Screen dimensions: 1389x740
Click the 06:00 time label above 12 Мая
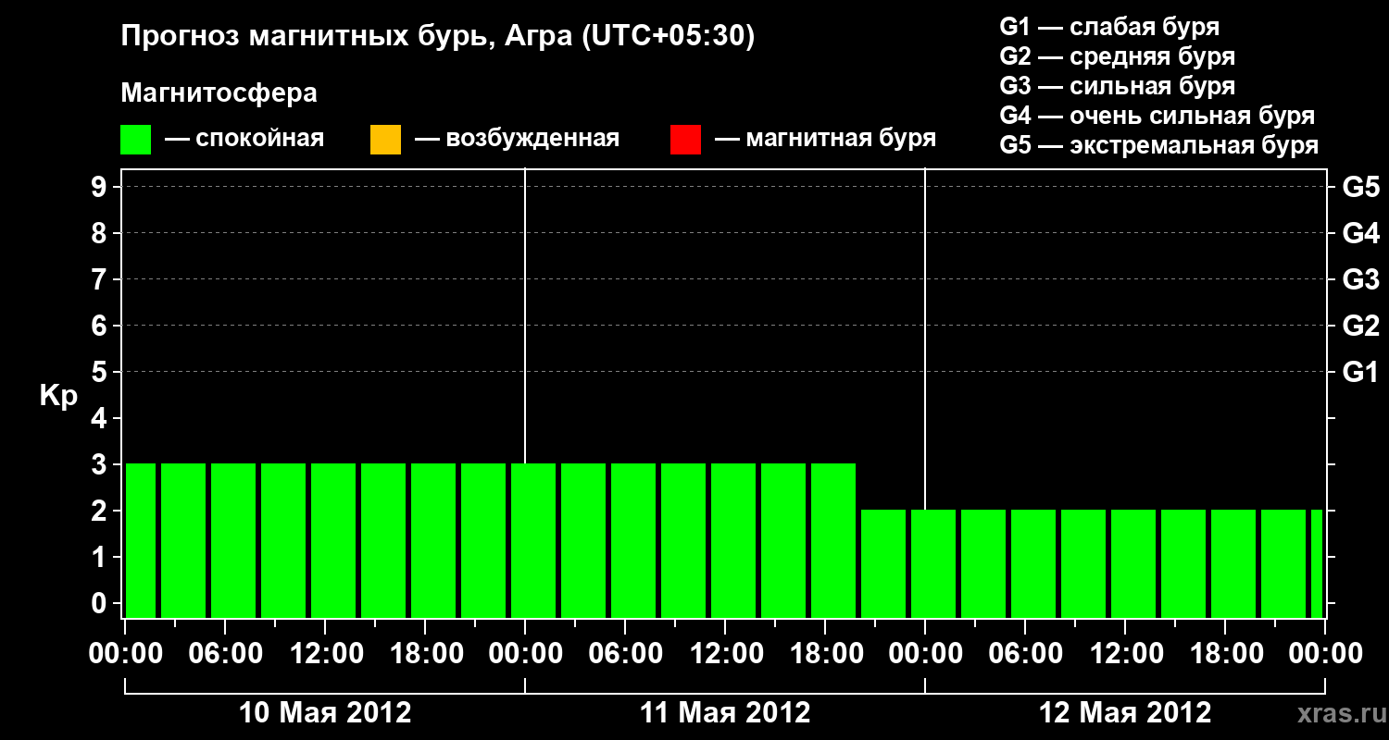1025,653
